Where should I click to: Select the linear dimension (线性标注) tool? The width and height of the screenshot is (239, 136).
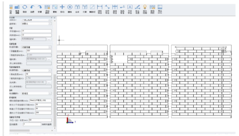(x=100, y=9)
